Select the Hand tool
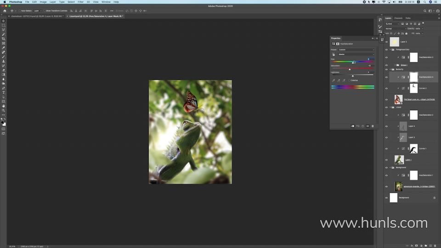Viewport: 441px width, 248px height. pos(3,106)
